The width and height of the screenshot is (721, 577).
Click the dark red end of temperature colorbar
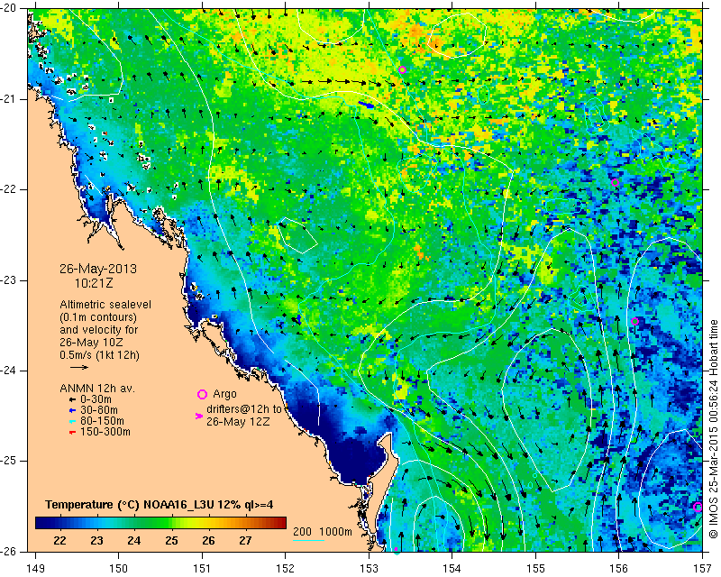click(283, 523)
